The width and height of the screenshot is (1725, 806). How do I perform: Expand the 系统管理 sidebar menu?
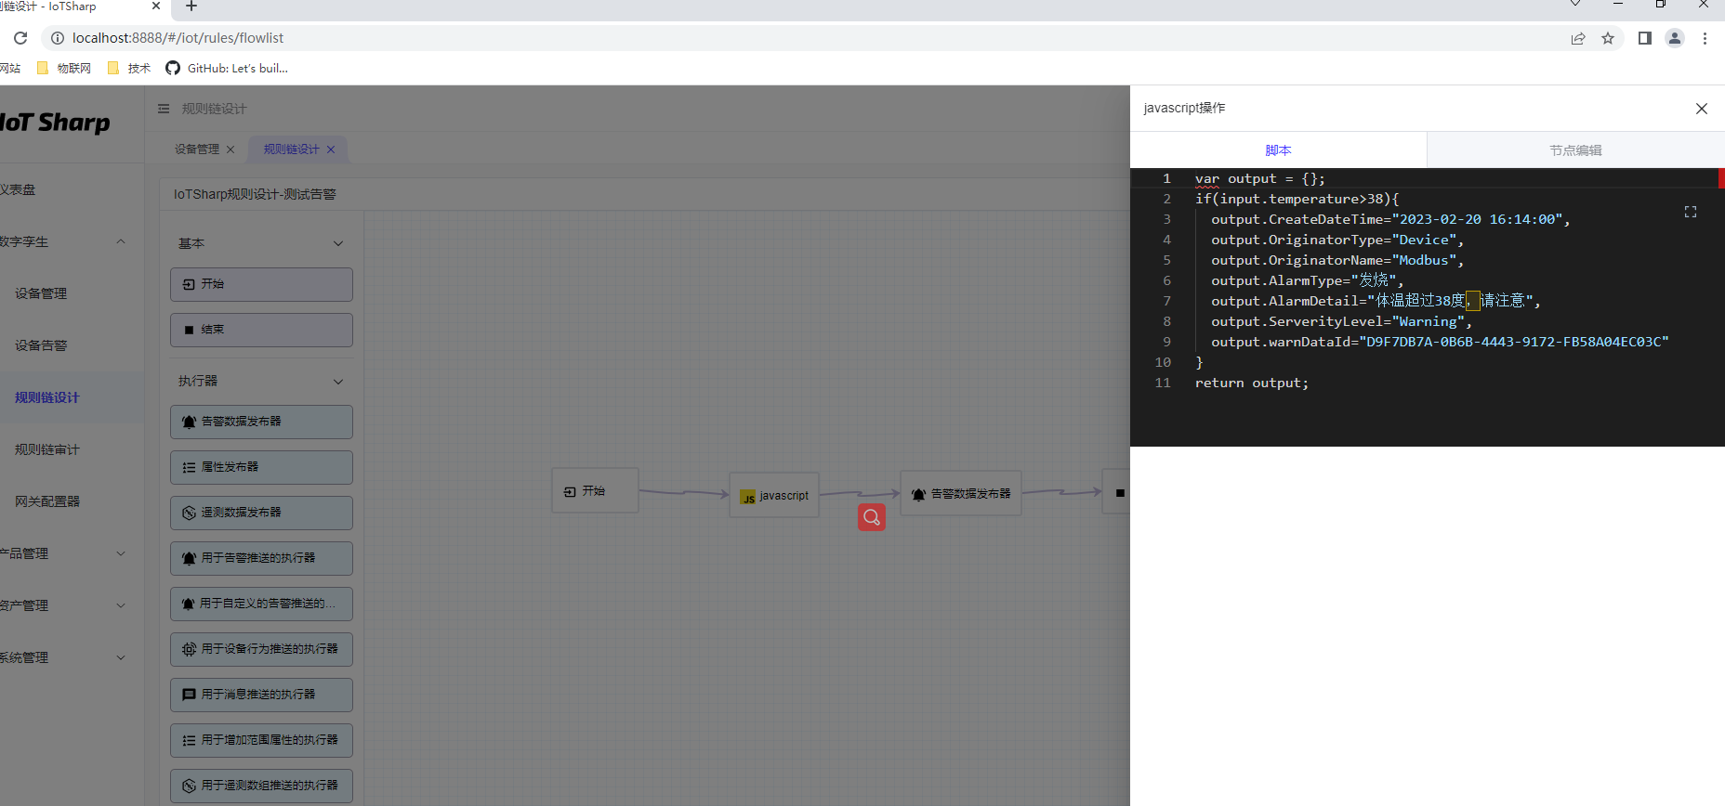coord(121,657)
